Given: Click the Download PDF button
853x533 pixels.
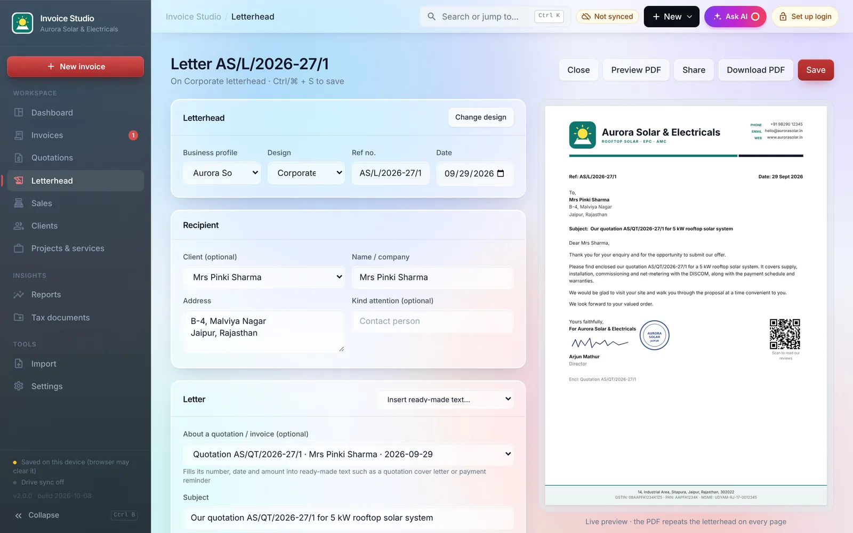Looking at the screenshot, I should click(x=755, y=70).
